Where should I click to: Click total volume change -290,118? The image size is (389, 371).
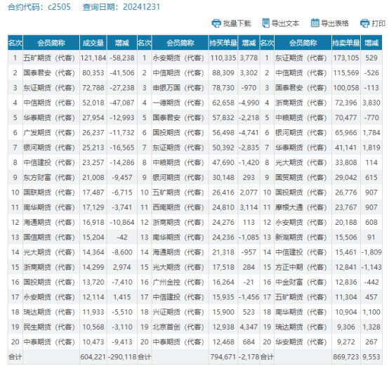coord(121,357)
